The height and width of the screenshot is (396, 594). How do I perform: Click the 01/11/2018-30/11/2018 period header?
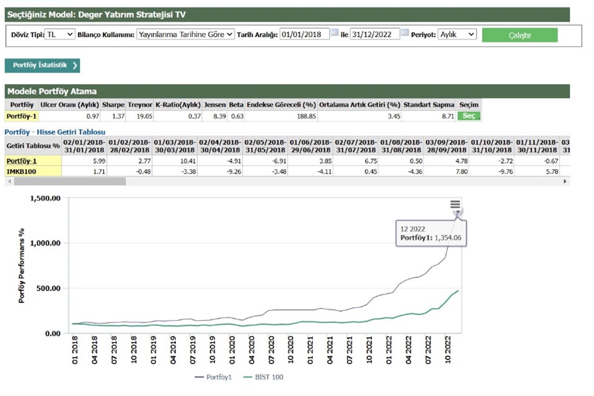tap(537, 146)
